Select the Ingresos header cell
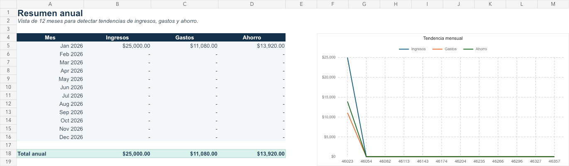Viewport: 569px width, 166px height. click(x=117, y=37)
